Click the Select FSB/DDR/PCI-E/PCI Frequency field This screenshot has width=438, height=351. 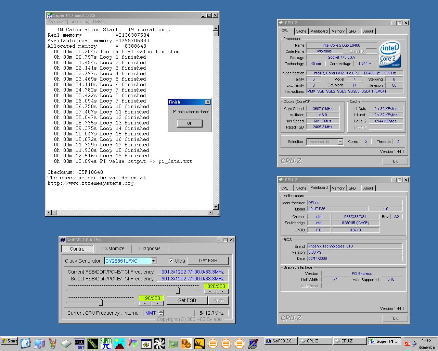coord(192,279)
